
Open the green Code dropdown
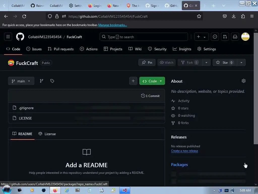pos(152,81)
